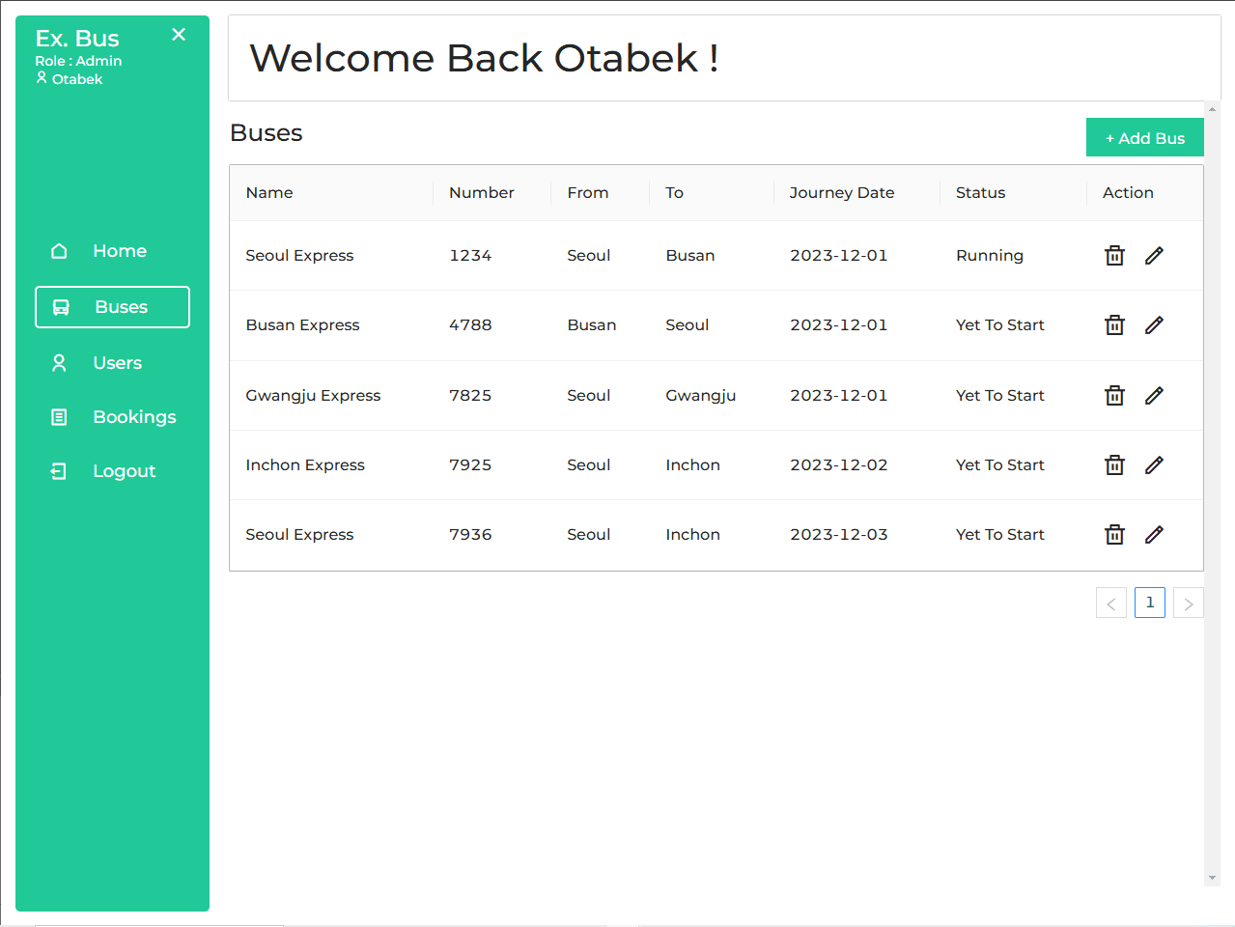The height and width of the screenshot is (927, 1235).
Task: Edit the Gwangju Express bus
Action: point(1154,396)
